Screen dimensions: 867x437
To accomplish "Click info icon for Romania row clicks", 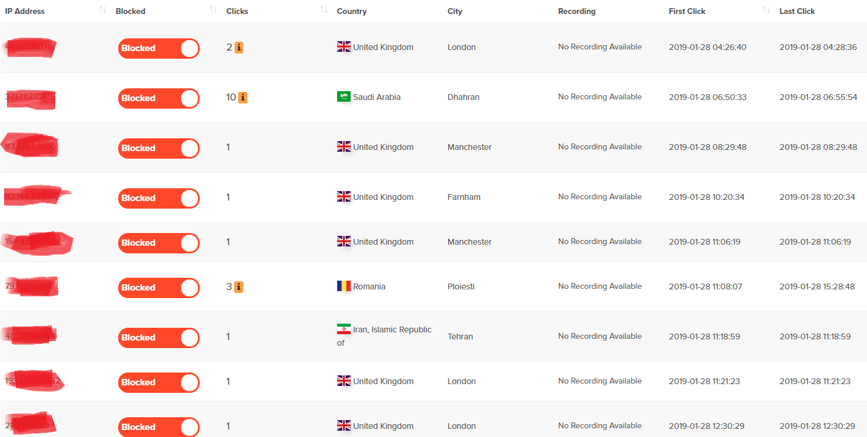I will click(239, 287).
